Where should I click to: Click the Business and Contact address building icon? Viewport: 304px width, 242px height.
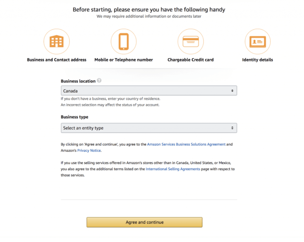(x=57, y=41)
